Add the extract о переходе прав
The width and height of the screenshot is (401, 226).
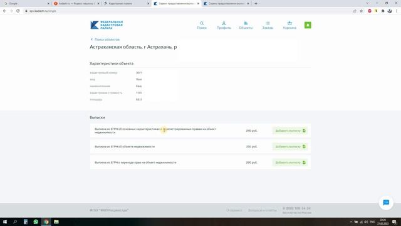click(290, 163)
